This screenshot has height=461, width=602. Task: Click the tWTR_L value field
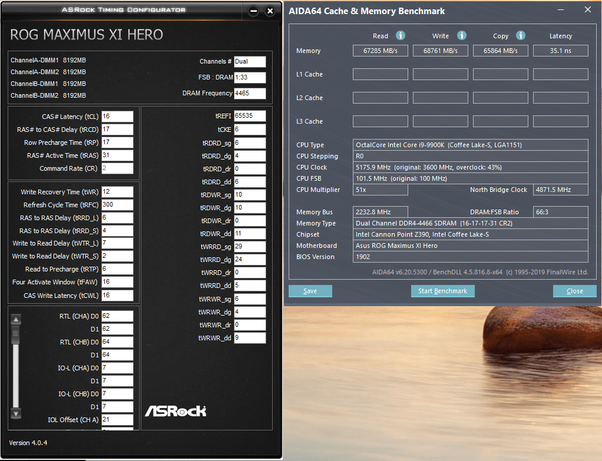coord(117,243)
